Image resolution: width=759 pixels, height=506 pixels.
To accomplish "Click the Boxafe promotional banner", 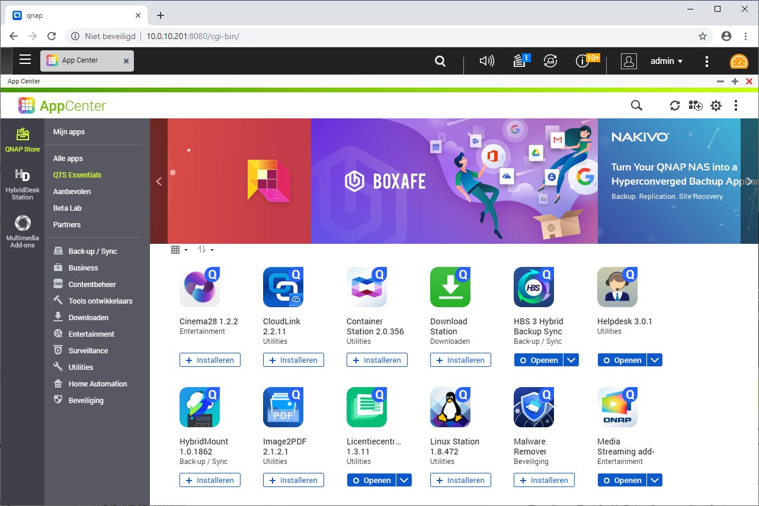I will [x=454, y=181].
